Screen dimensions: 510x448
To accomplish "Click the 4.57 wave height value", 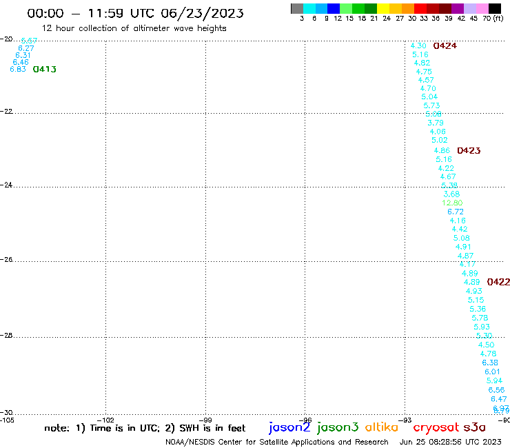I will [426, 80].
